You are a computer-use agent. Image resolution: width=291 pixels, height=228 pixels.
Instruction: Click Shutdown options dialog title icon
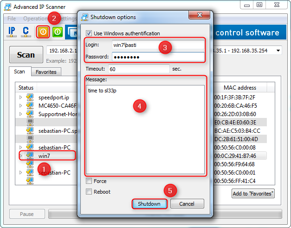point(84,17)
